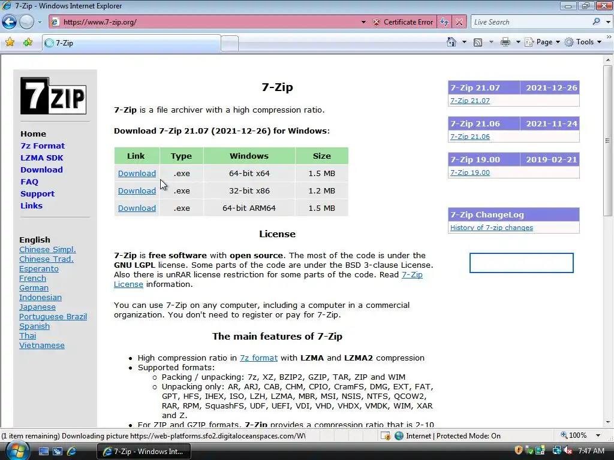Viewport: 614px width, 460px height.
Task: Switch language to Chinese Simpl.
Action: pos(47,250)
